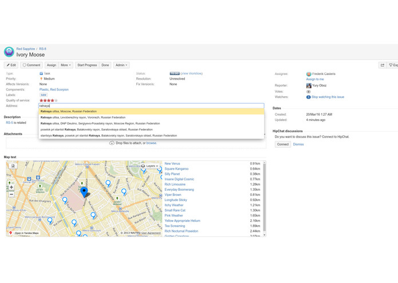Click the Edit button

[11, 65]
